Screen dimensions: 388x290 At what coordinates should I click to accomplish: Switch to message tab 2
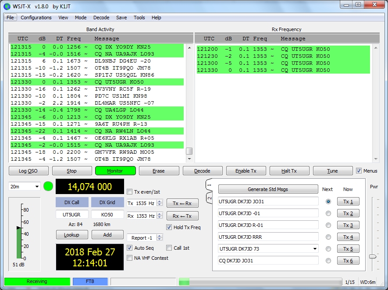click(x=209, y=198)
